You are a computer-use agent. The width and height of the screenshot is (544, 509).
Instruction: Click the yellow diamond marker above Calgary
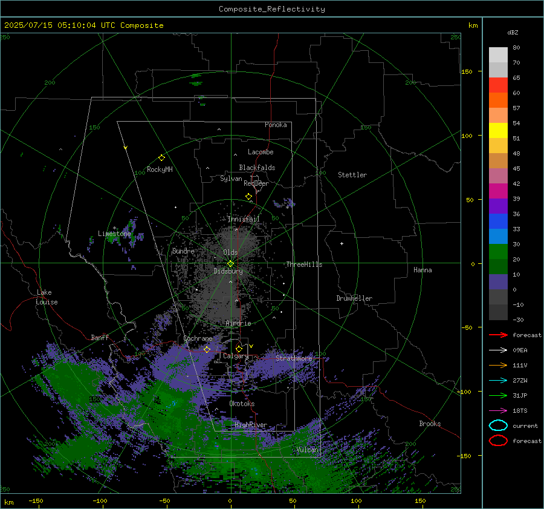click(x=239, y=349)
